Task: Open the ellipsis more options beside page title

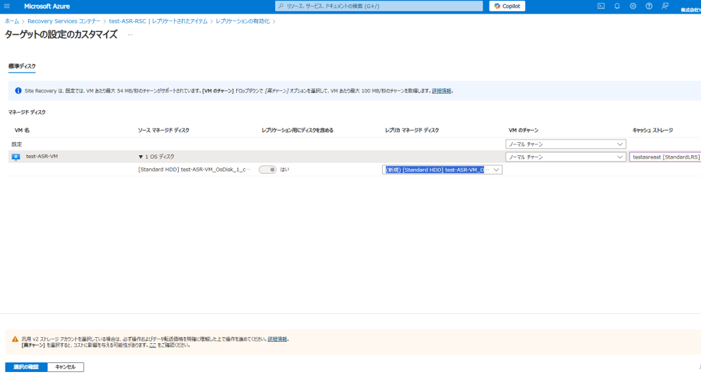Action: 130,34
